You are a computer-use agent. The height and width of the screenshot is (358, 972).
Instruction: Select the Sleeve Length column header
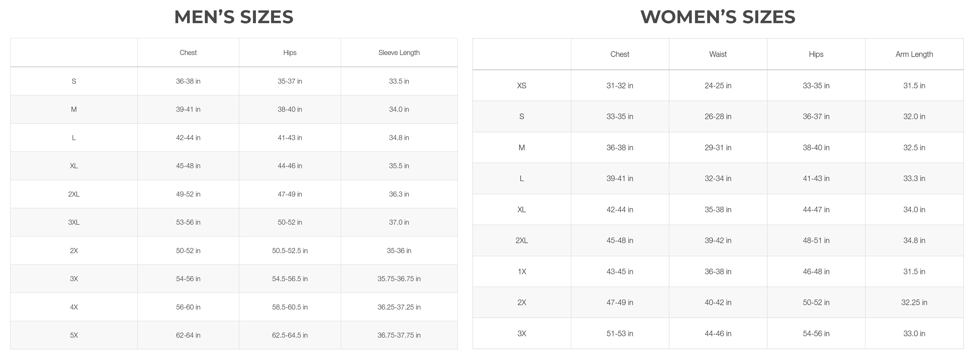(x=399, y=53)
